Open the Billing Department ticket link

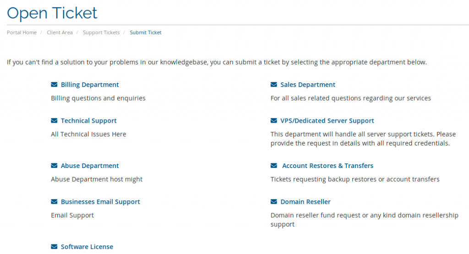click(x=90, y=85)
